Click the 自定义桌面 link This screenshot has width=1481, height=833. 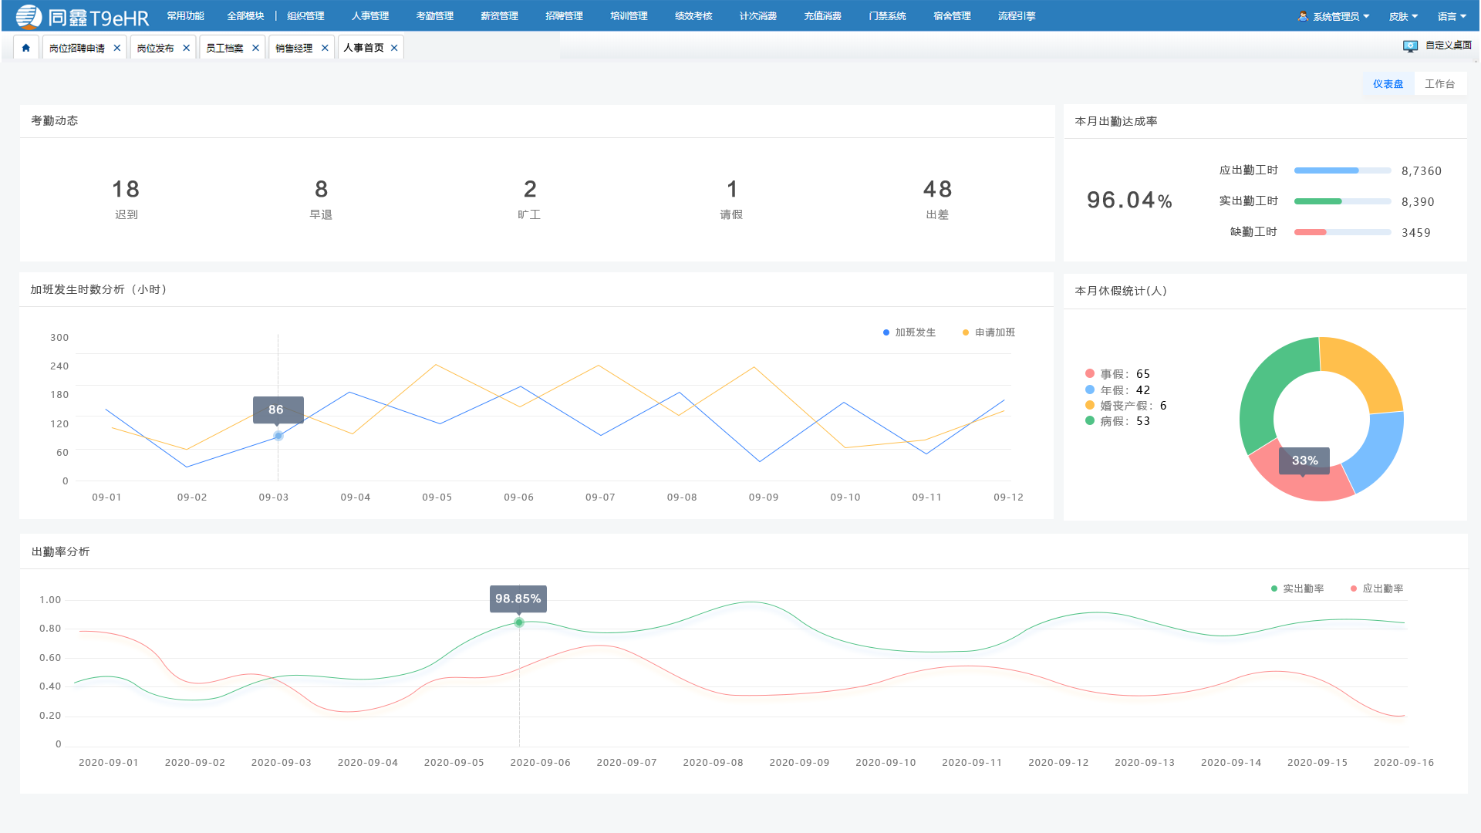click(x=1449, y=46)
